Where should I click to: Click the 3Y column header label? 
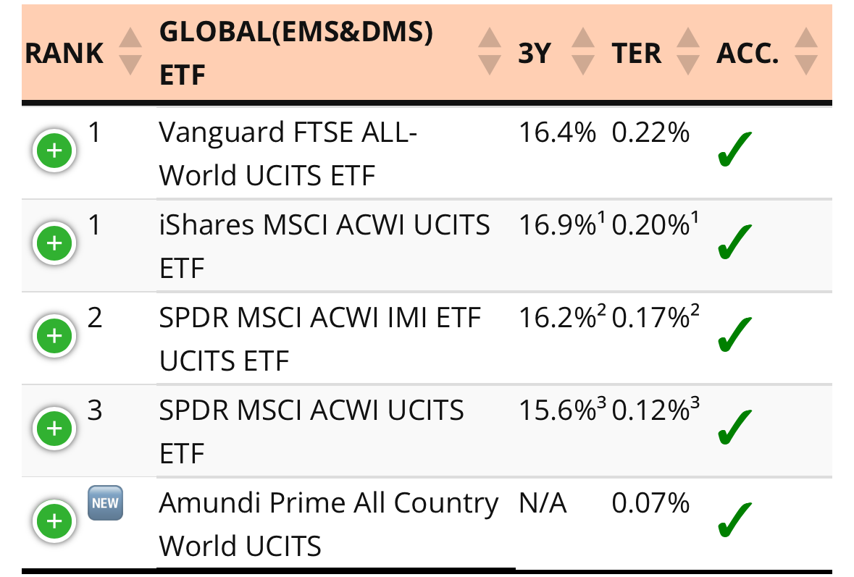click(x=535, y=54)
